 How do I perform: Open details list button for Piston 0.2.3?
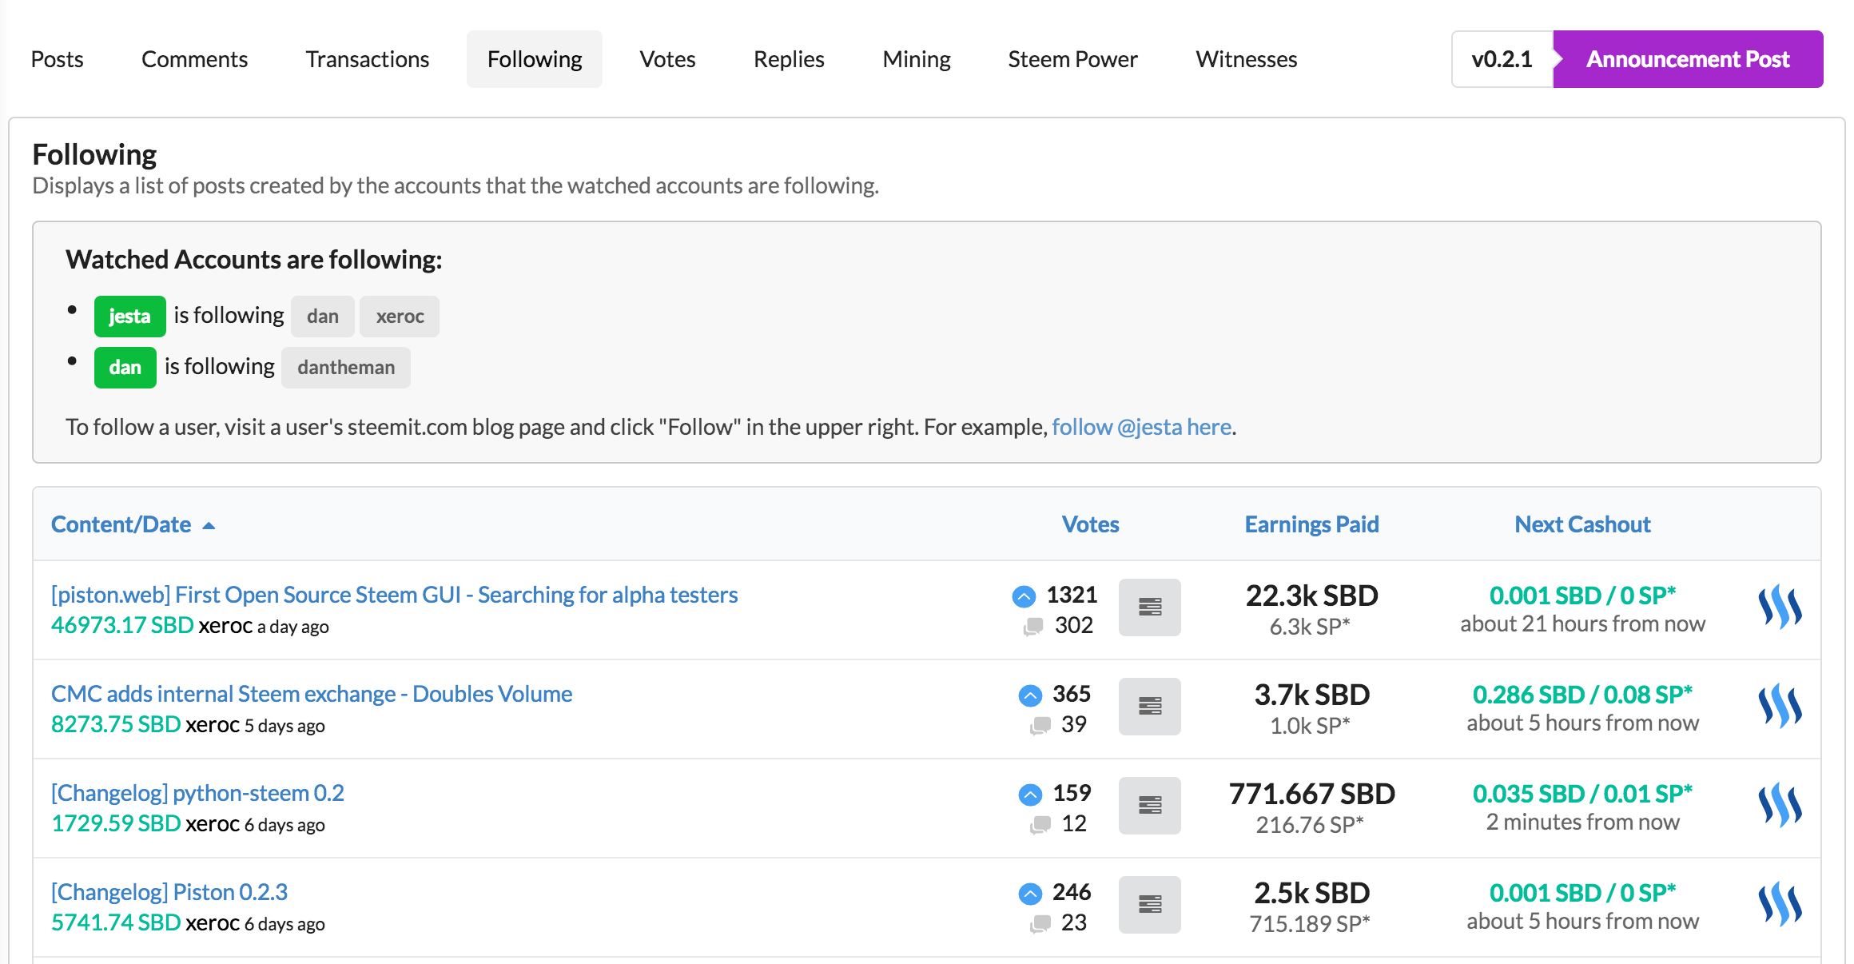coord(1149,905)
